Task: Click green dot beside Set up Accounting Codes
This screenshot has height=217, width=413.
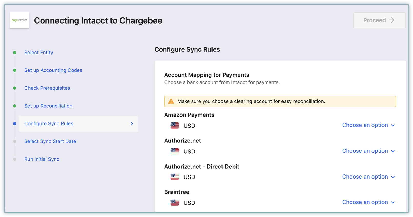Action: [15, 70]
